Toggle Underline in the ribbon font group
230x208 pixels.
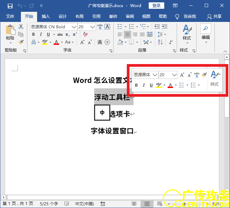click(48, 34)
